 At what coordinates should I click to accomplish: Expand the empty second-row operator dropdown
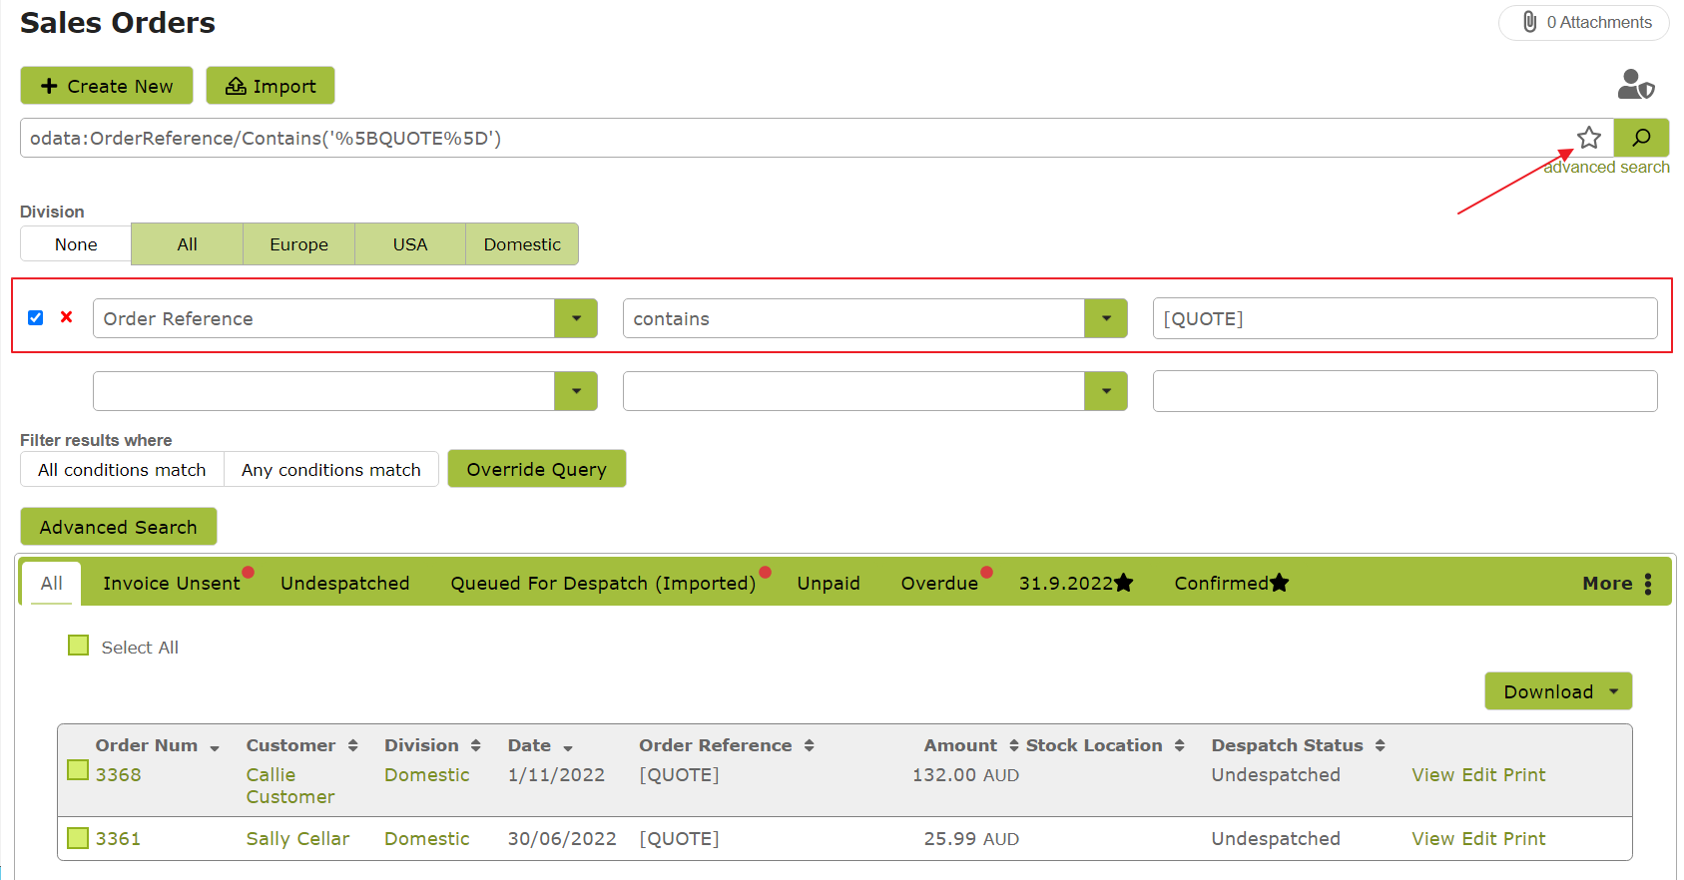click(1106, 391)
